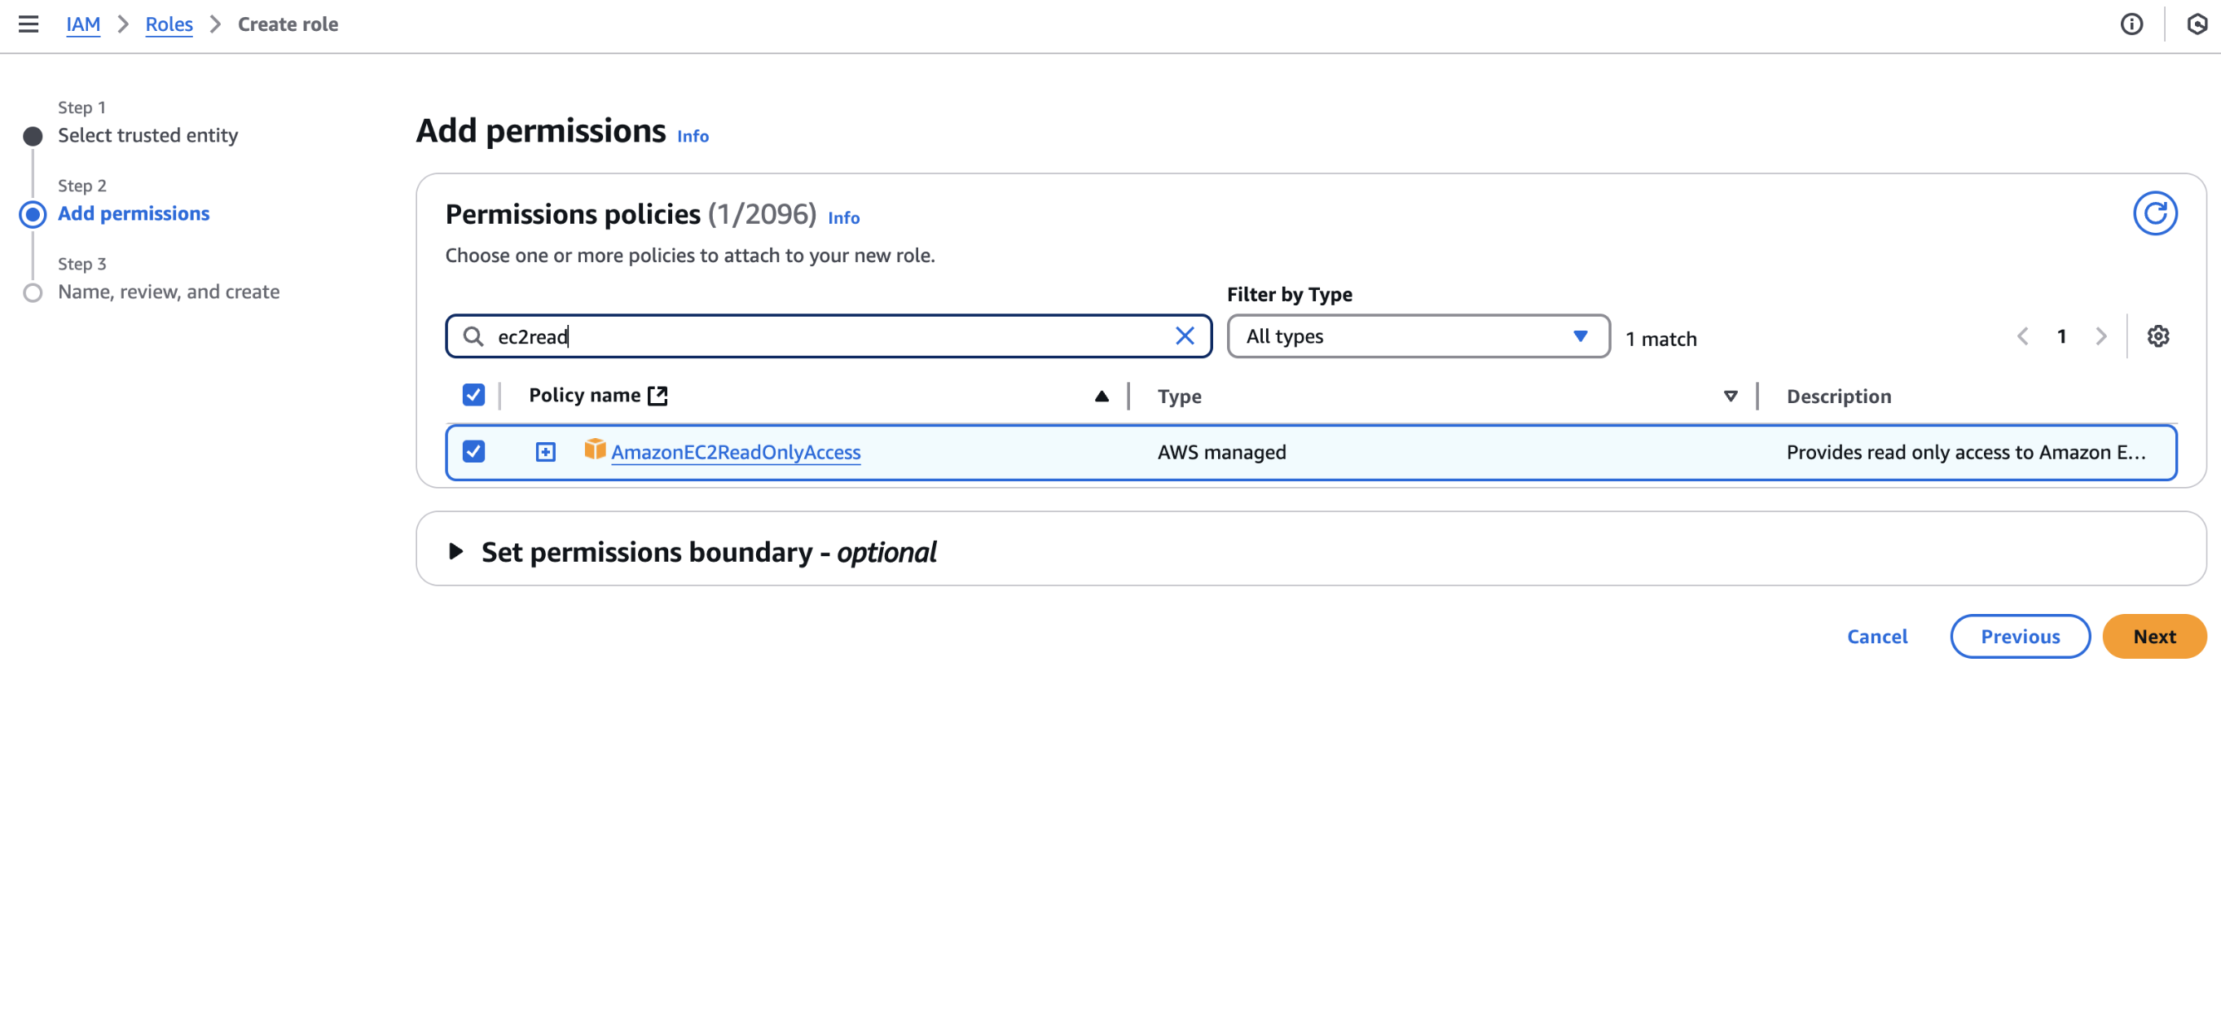Deselect the AmazonEC2ReadOnlyAccess policy checkbox
The height and width of the screenshot is (1026, 2221).
(x=473, y=451)
